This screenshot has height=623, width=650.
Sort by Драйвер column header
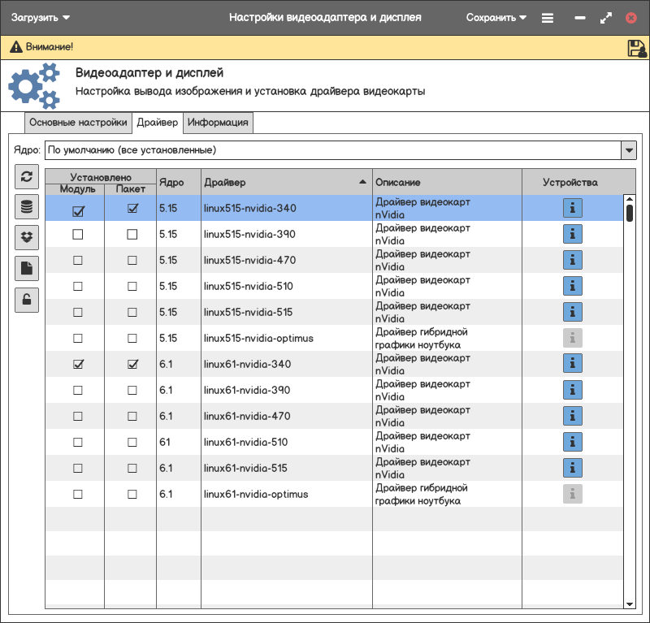(284, 183)
